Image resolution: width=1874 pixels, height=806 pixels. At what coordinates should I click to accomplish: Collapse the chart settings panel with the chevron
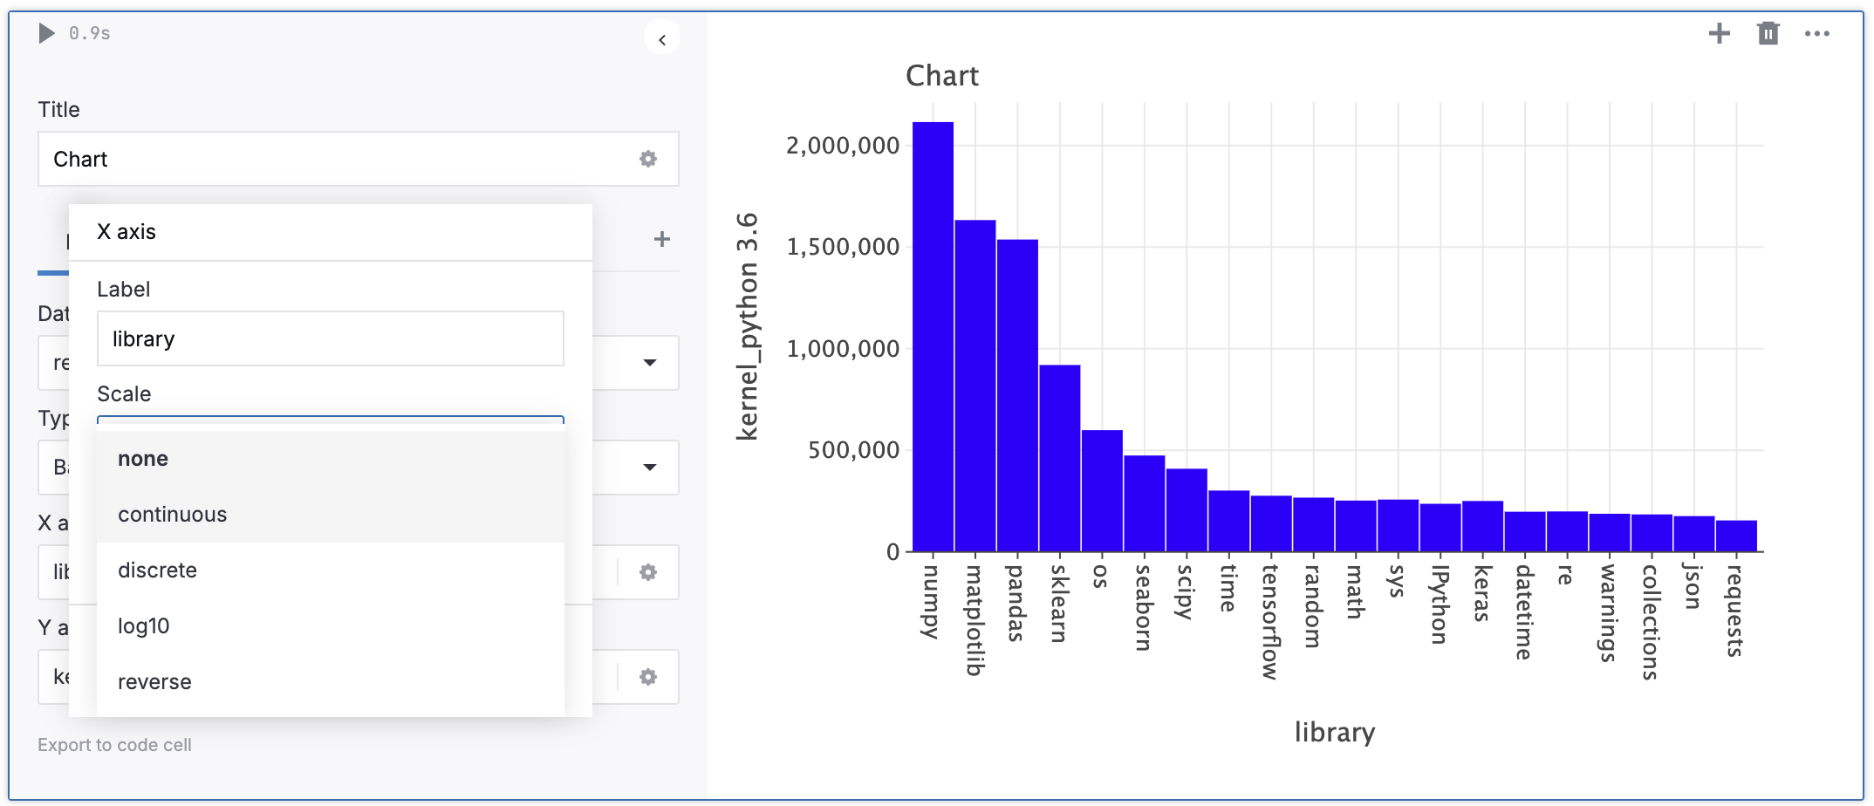coord(662,39)
